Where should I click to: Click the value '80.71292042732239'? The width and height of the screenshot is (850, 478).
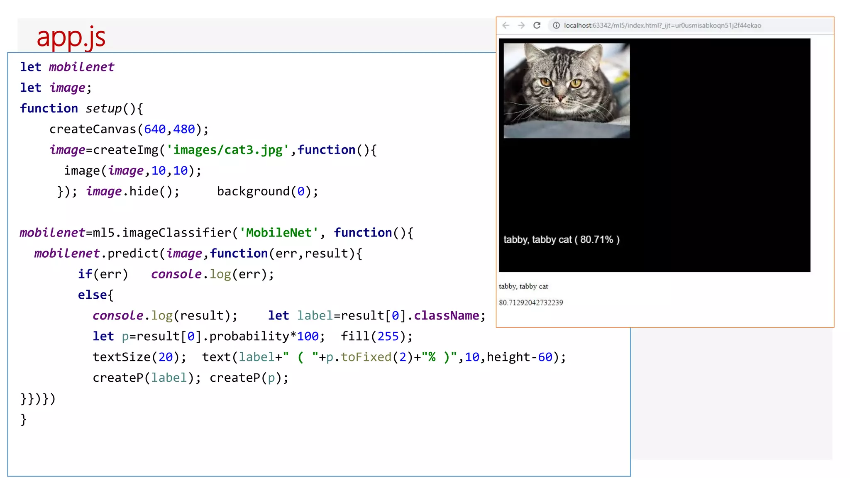(x=531, y=302)
